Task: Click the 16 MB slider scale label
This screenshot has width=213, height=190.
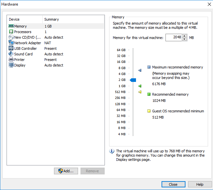Action: click(x=121, y=122)
